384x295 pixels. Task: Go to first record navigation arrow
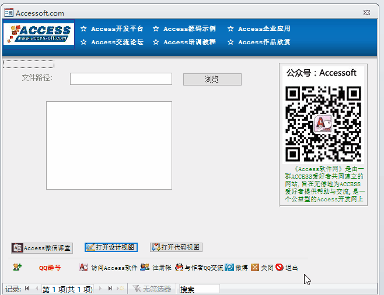coord(27,289)
